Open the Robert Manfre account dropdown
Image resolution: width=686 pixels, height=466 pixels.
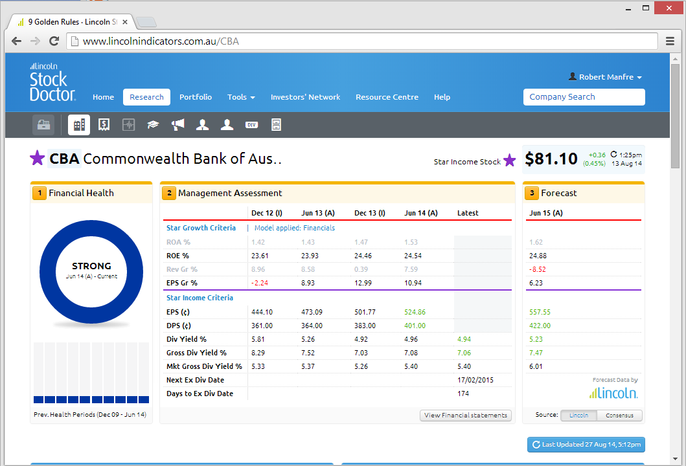606,77
